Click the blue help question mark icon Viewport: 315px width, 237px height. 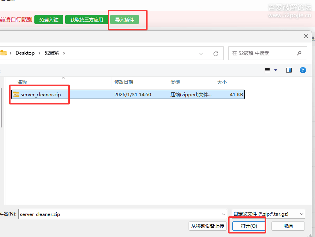(x=303, y=70)
